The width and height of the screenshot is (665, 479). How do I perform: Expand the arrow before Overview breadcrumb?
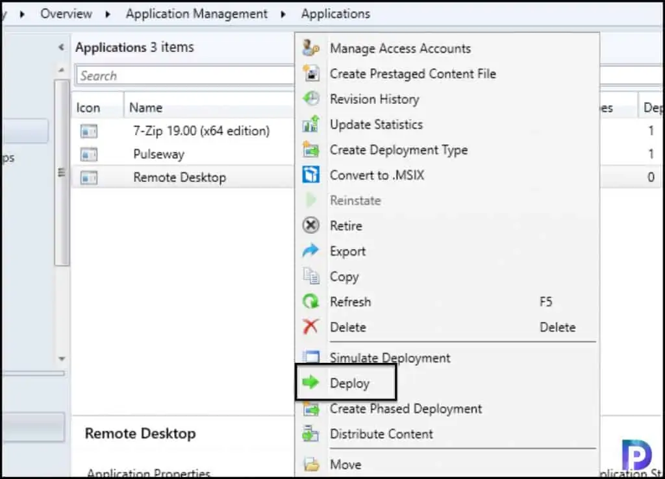pos(22,14)
